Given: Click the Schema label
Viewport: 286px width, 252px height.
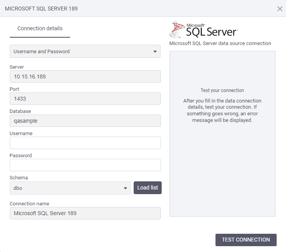Looking at the screenshot, I should [x=19, y=177].
